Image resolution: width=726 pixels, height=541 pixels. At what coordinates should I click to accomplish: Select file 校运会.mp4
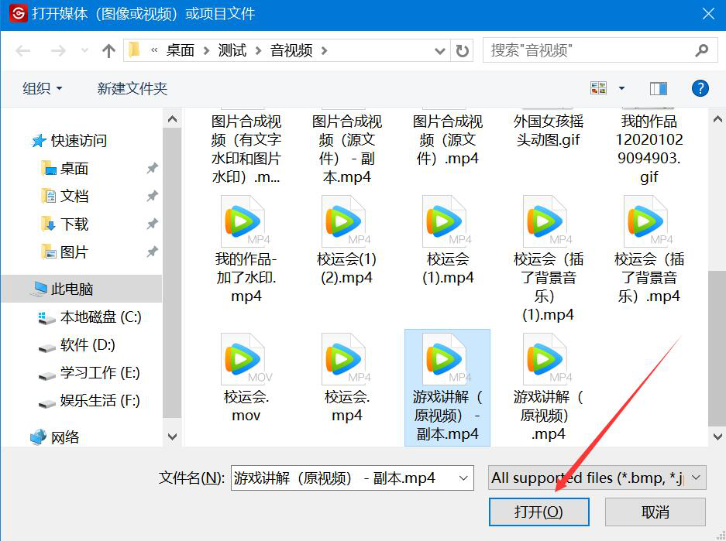pos(347,378)
